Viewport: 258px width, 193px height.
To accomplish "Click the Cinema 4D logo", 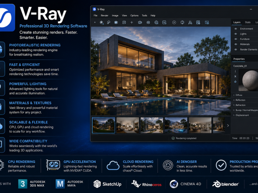I will pyautogui.click(x=185, y=184).
